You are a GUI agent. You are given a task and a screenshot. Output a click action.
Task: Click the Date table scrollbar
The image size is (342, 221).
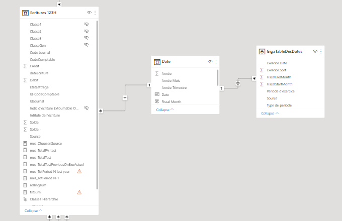point(218,77)
